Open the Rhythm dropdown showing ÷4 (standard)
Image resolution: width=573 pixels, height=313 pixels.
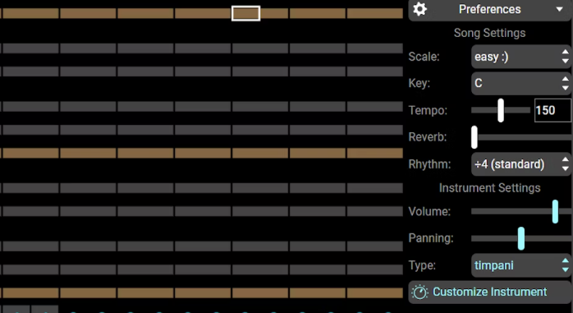[520, 164]
